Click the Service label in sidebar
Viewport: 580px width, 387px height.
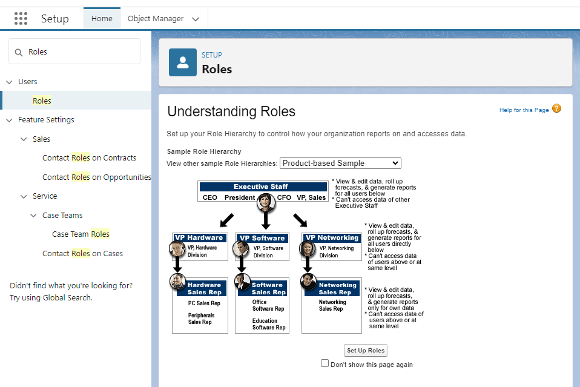(x=45, y=196)
